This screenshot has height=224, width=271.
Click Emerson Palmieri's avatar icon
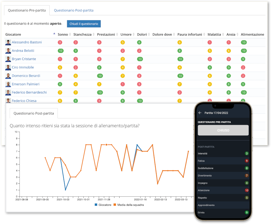(x=8, y=84)
